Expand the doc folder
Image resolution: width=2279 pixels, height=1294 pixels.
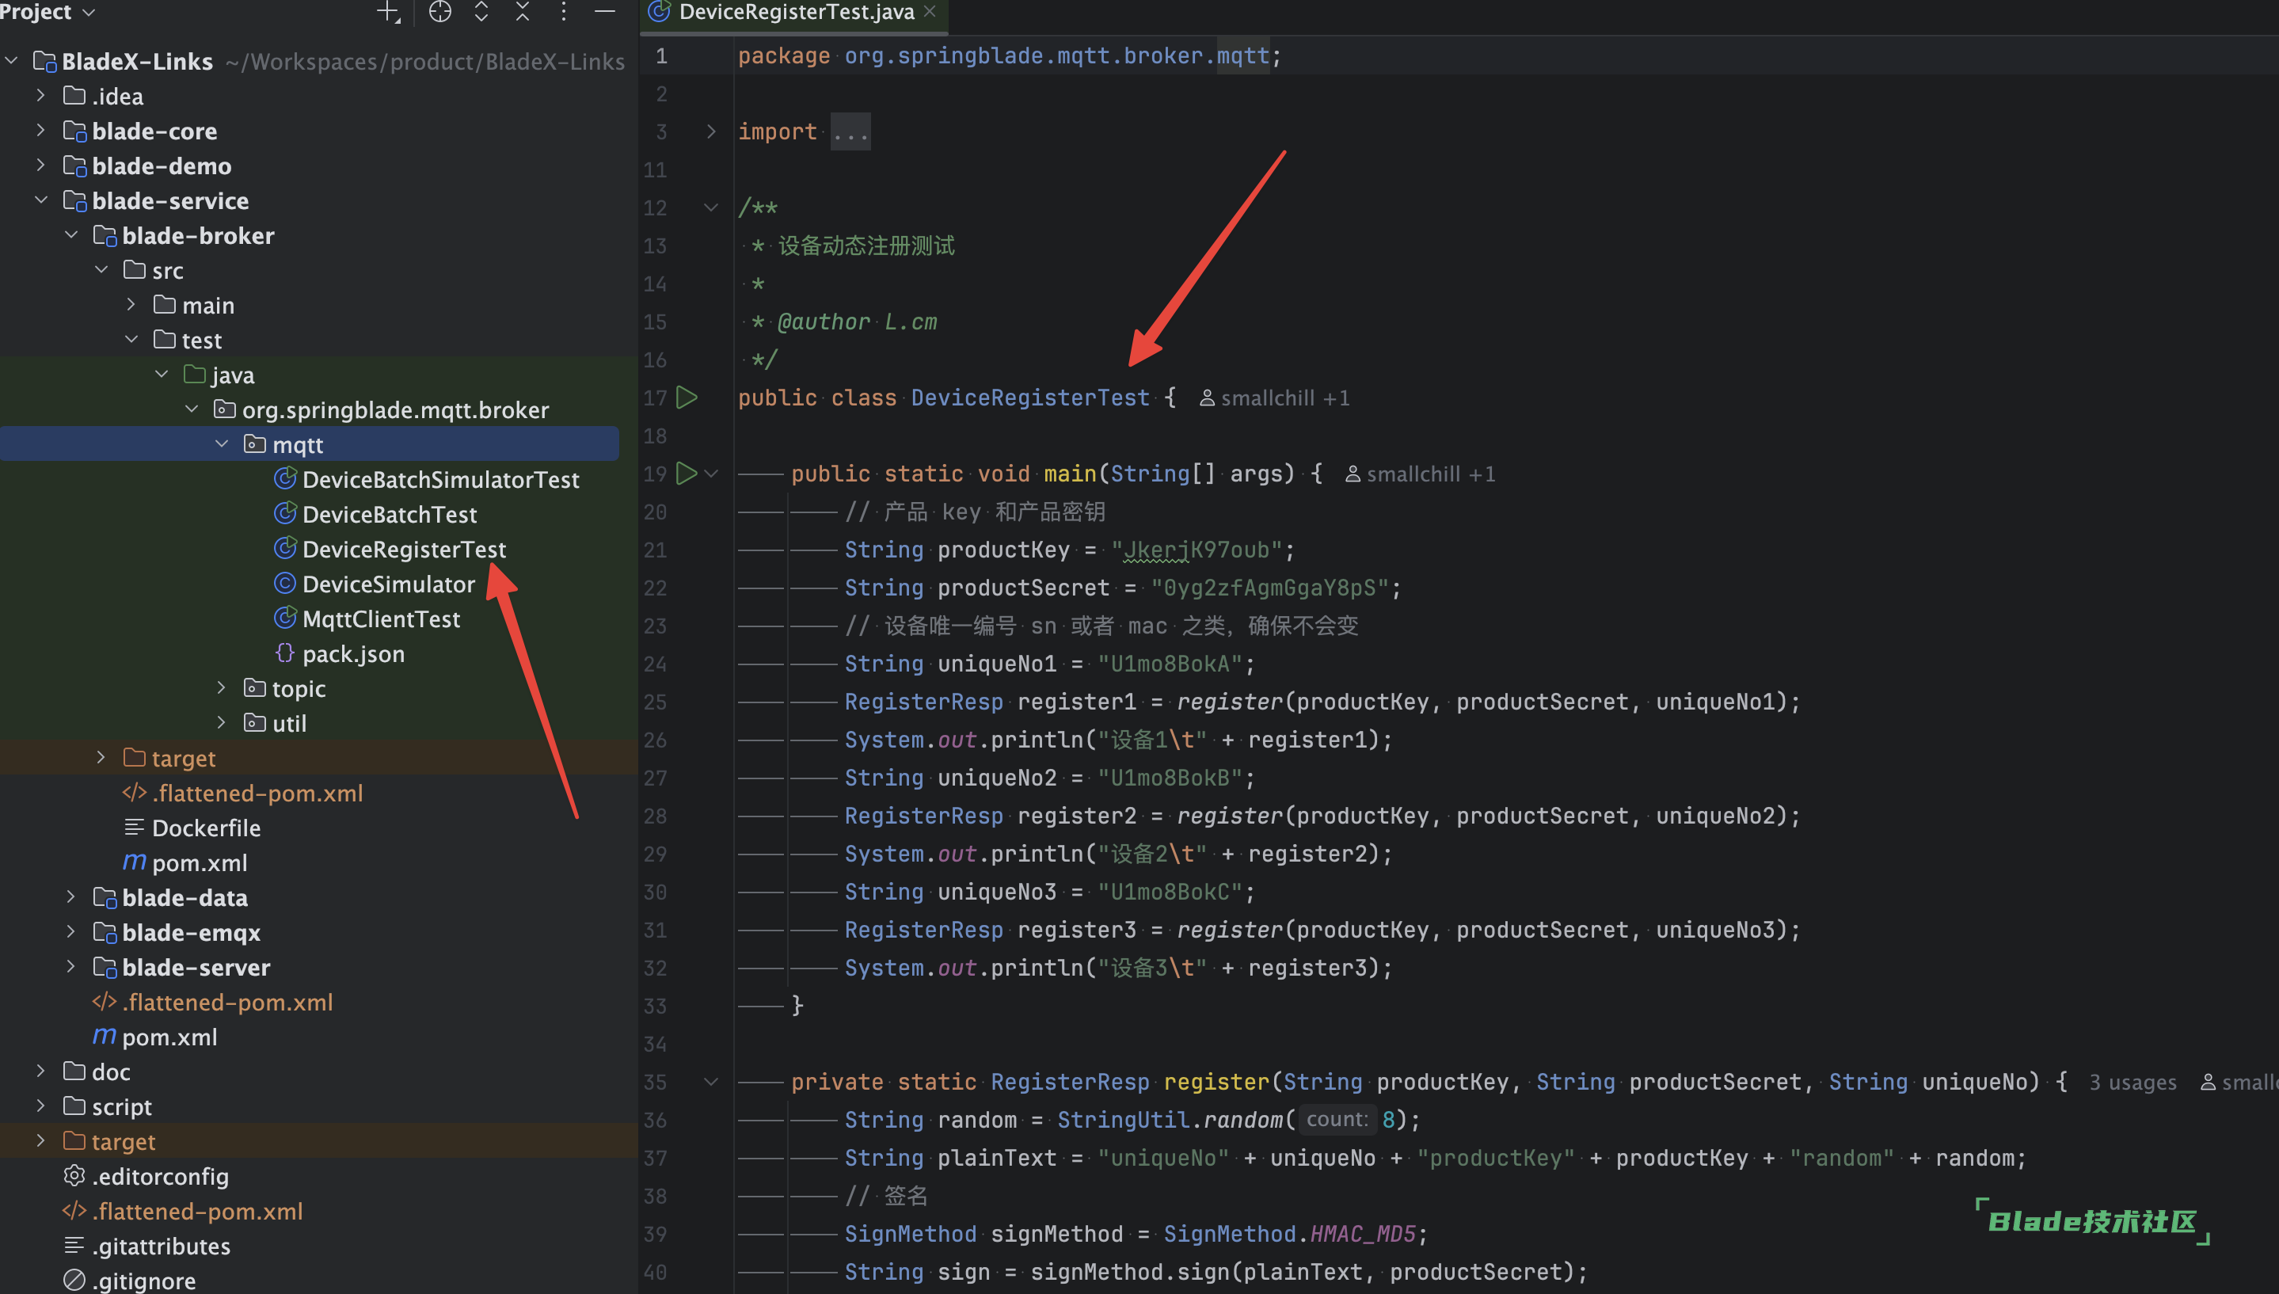point(41,1071)
